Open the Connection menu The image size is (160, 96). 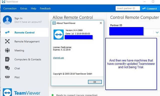[10, 8]
